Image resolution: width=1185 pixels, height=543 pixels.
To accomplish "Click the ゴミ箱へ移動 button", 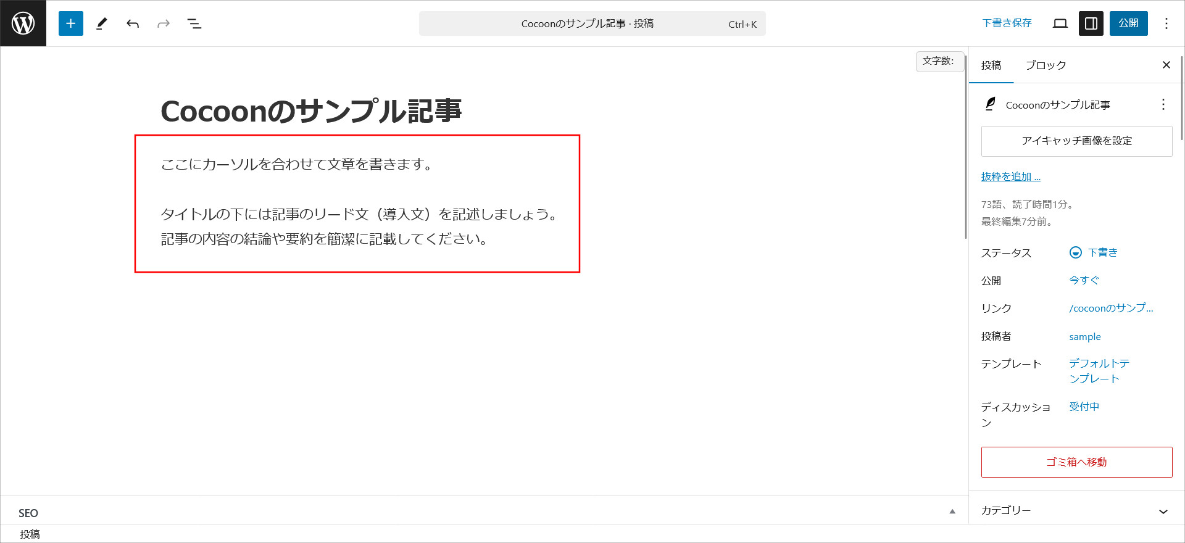I will 1076,462.
